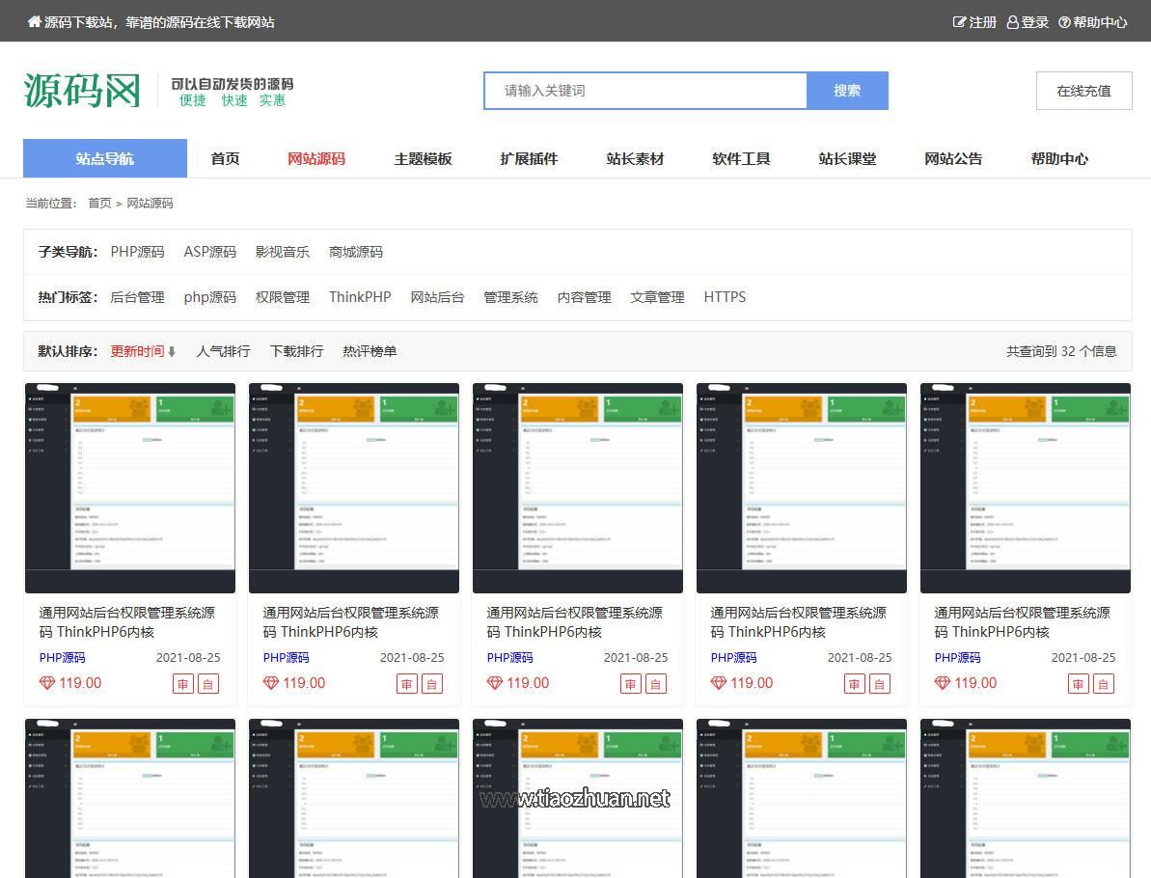
Task: Open 帮助中心 in the main navigation
Action: pos(1059,158)
